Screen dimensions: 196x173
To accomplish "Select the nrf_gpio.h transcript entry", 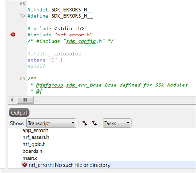I will (34, 144).
